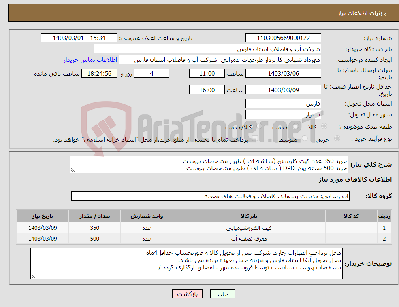This screenshot has height=307, width=399.
Task: Click the response deadline time 11:00
Action: [x=207, y=74]
